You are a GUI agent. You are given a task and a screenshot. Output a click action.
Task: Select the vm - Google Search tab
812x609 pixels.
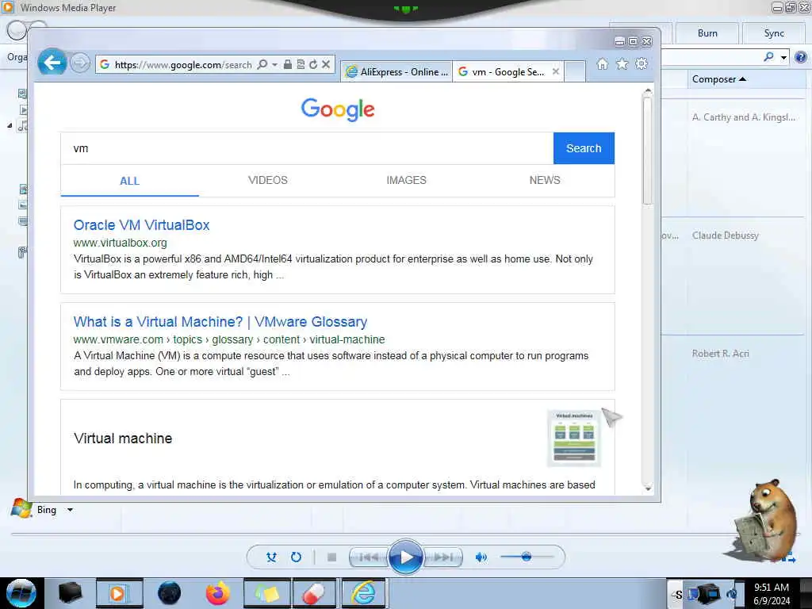(501, 72)
